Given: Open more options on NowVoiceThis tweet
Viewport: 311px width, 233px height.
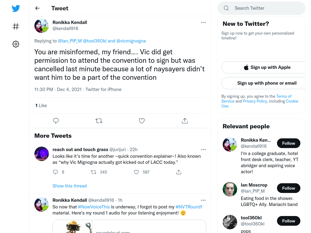Looking at the screenshot, I should click(x=203, y=200).
